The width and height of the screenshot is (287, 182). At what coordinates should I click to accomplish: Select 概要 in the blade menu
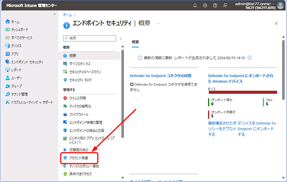[89, 56]
